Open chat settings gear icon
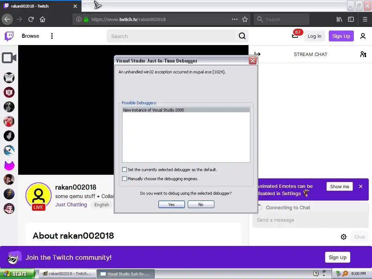The height and width of the screenshot is (279, 372). (344, 237)
